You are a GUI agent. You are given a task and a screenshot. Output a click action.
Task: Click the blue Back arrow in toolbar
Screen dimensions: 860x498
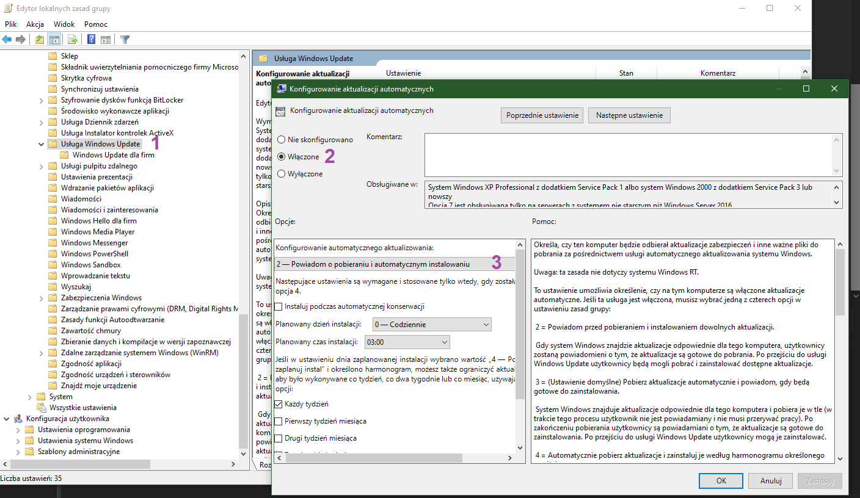click(x=7, y=40)
